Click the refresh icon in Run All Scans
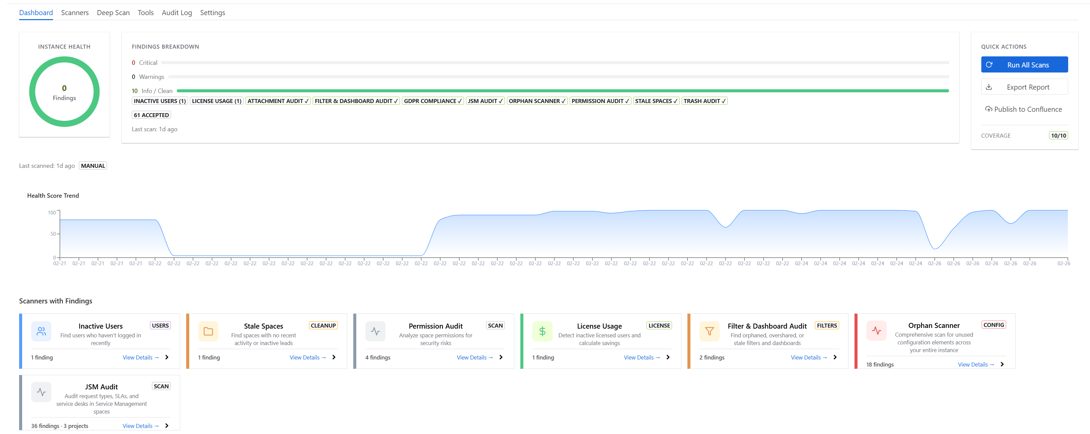The image size is (1090, 434). pos(989,65)
